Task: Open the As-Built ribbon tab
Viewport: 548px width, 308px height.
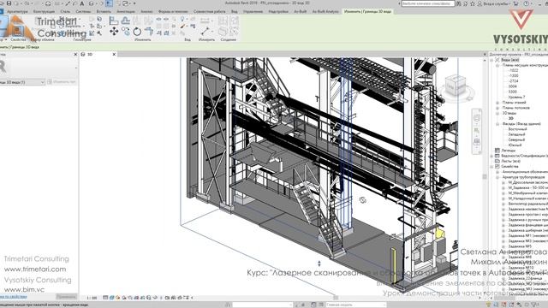Action: 300,11
